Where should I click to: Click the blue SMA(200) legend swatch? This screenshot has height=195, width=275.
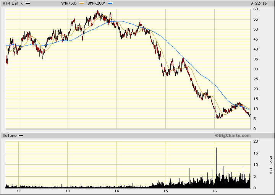[x=111, y=3]
